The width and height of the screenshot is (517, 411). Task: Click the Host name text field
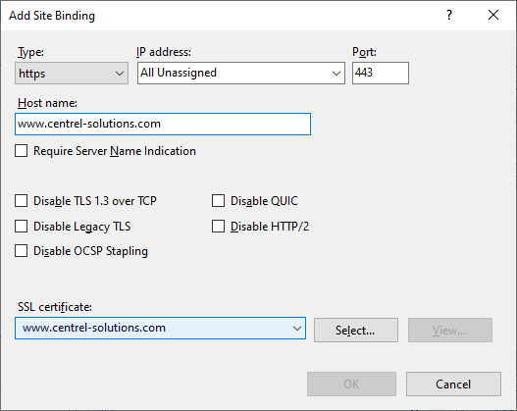[x=163, y=125]
